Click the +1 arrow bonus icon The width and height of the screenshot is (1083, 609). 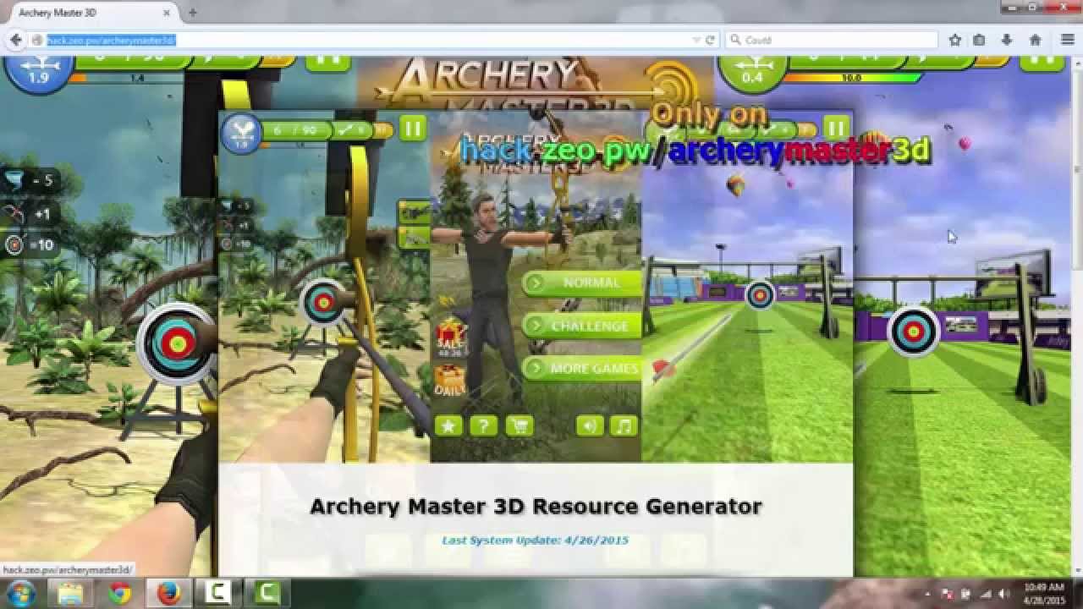click(30, 214)
